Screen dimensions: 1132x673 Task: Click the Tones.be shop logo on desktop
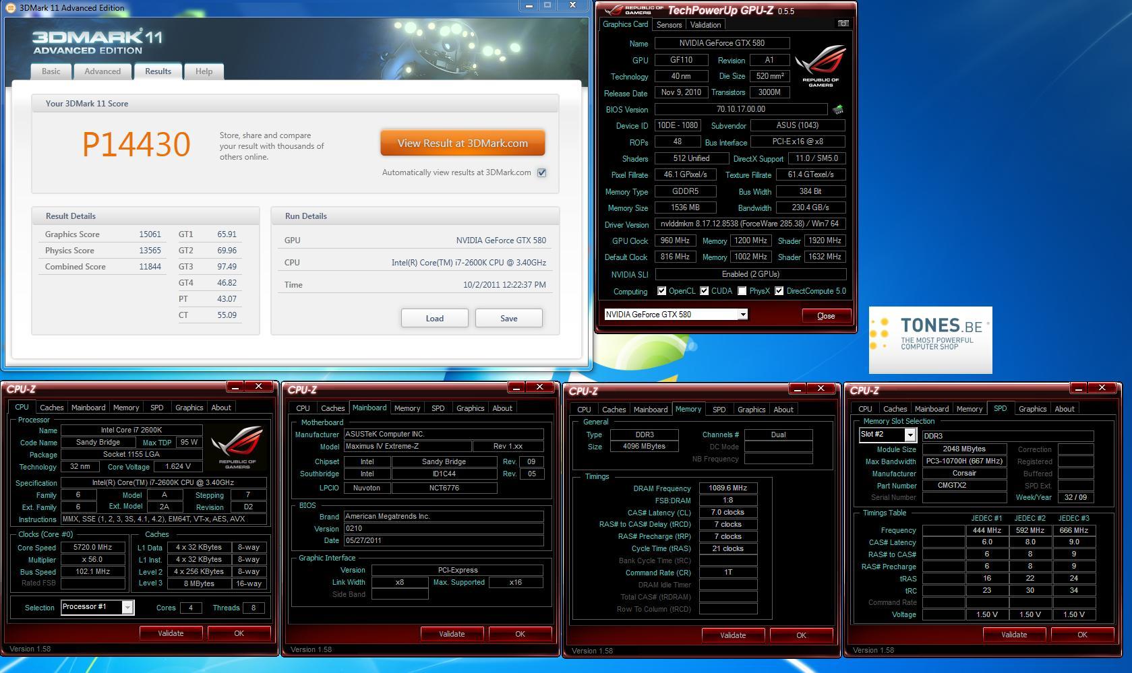coord(930,340)
